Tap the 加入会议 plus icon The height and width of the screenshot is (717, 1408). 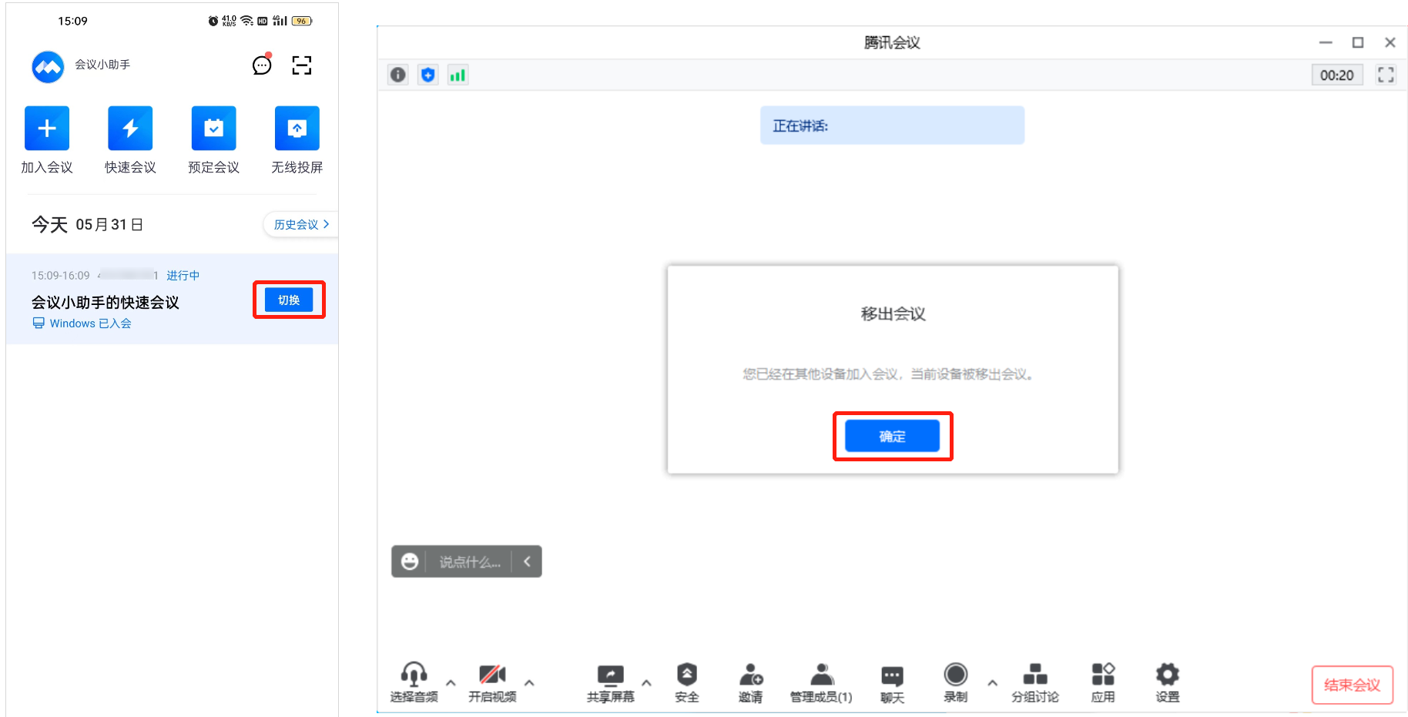[x=47, y=128]
